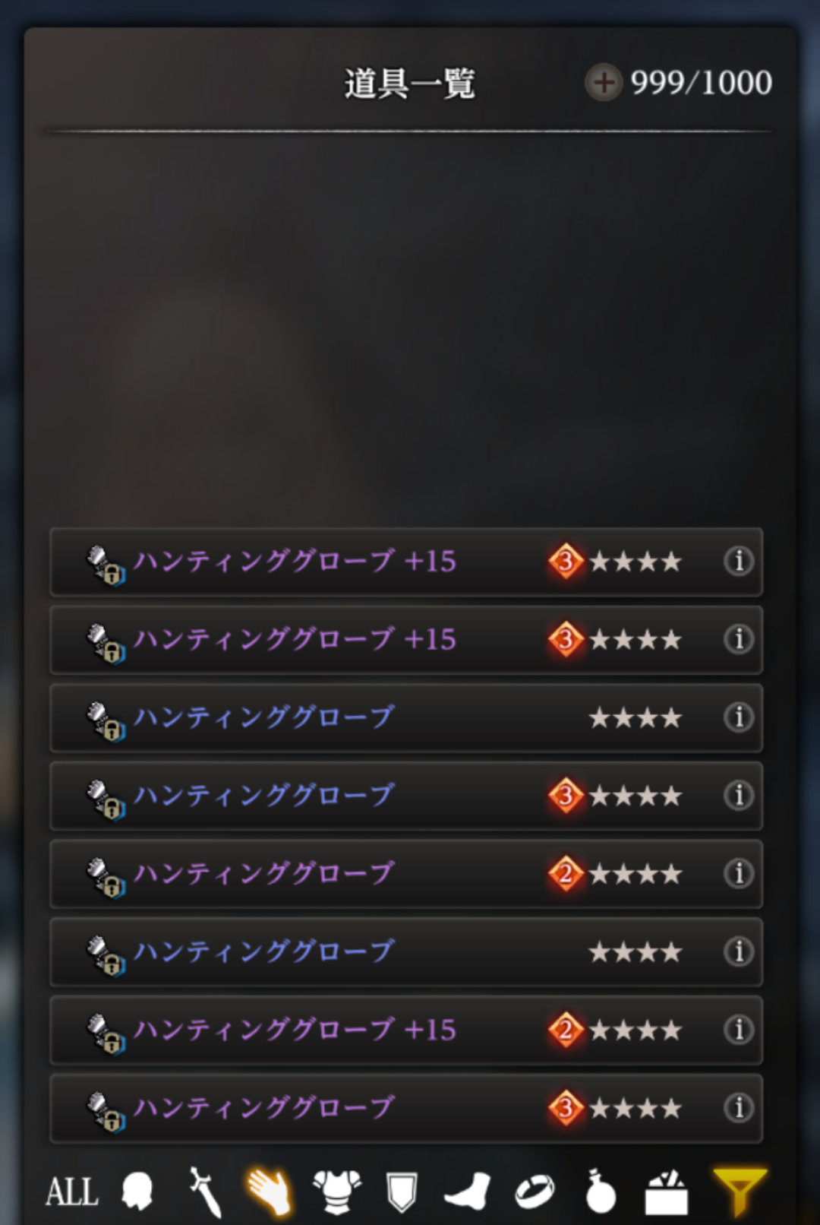The image size is (820, 1225).
Task: Open info for third row ハンティンググローブ
Action: (x=739, y=717)
